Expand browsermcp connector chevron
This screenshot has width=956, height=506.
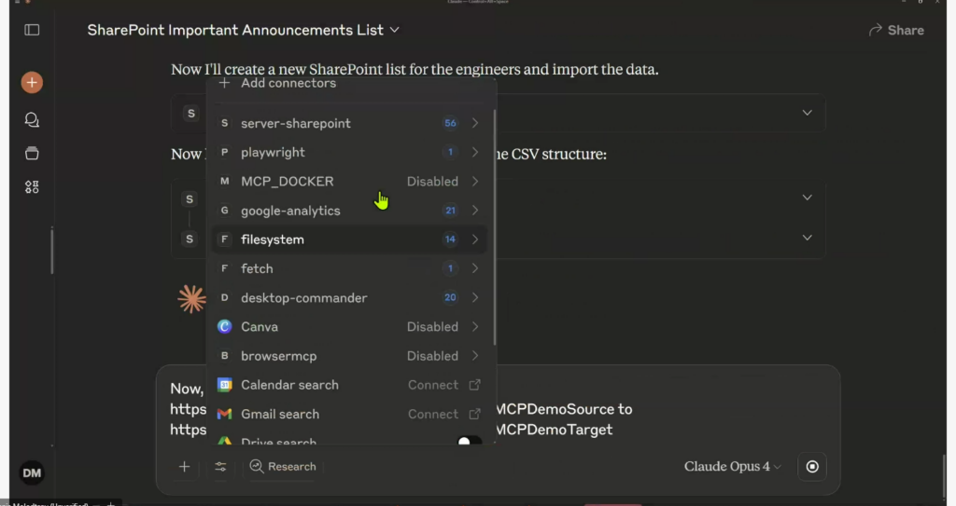tap(475, 356)
